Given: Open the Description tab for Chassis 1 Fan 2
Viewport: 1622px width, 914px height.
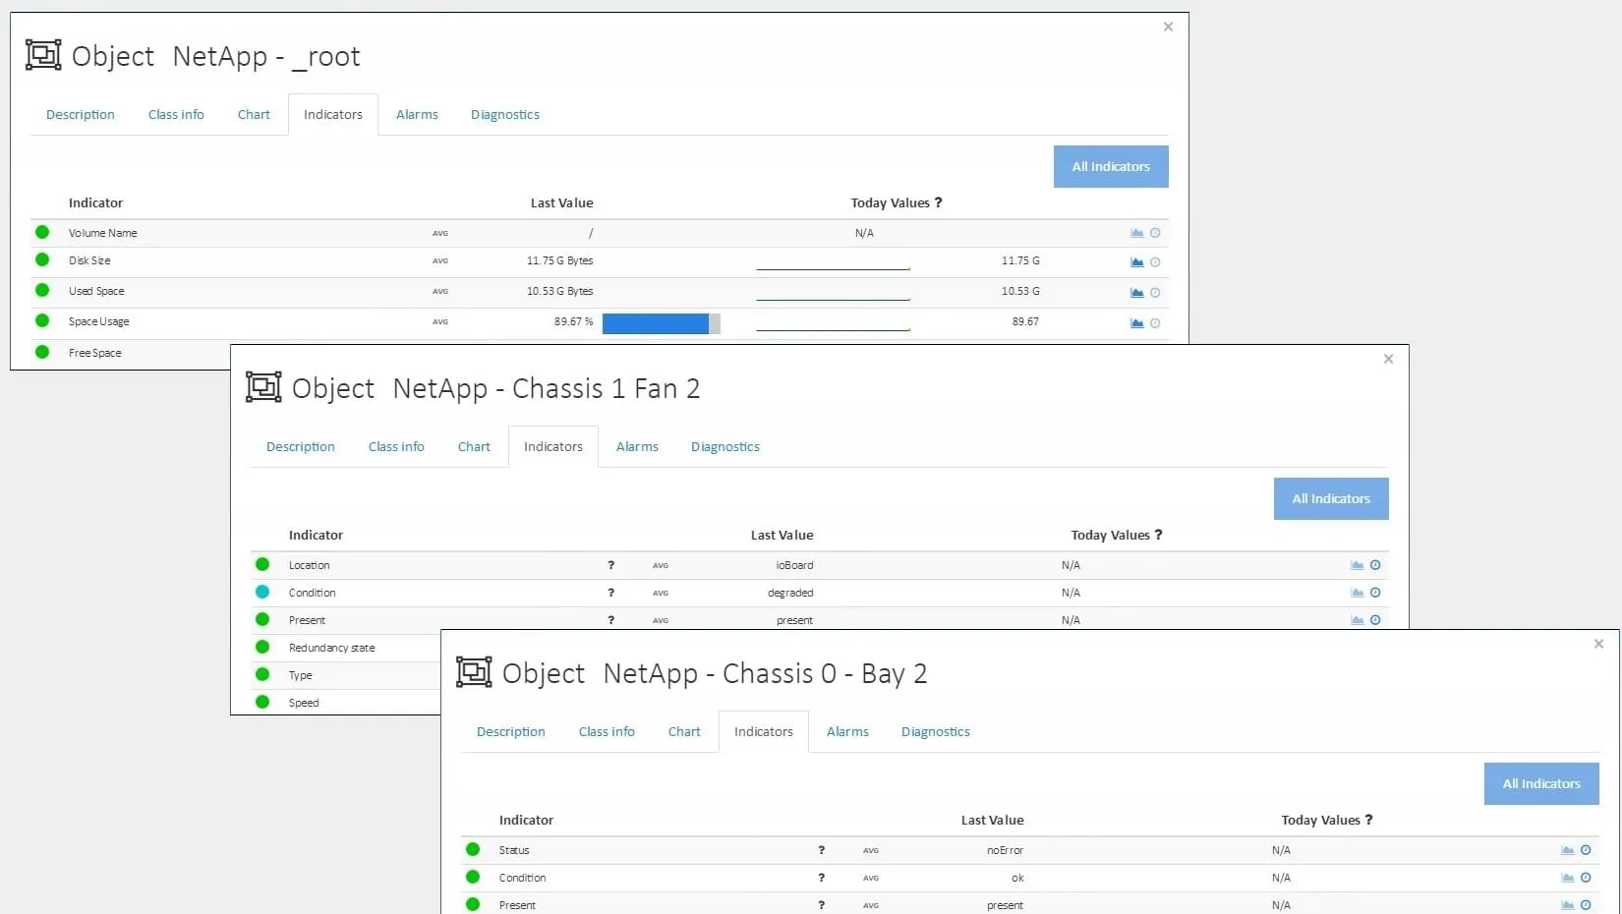Looking at the screenshot, I should 300,447.
